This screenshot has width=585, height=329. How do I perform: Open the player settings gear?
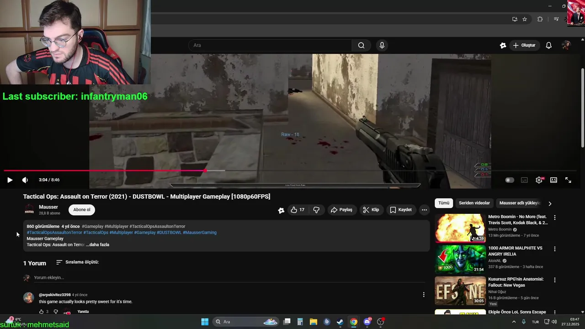(539, 180)
